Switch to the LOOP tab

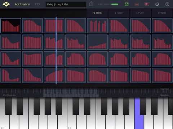[119, 13]
